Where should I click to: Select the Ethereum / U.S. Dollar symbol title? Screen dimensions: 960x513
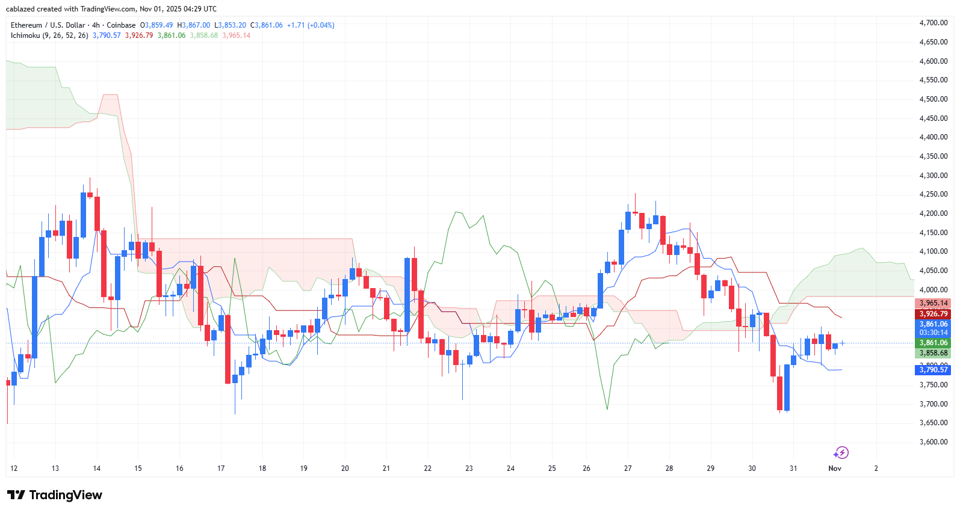48,25
